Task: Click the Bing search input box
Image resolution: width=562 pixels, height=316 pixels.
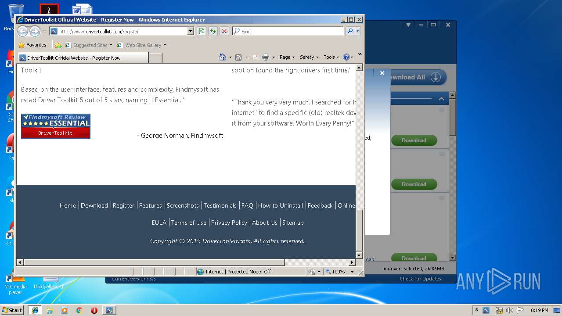Action: pyautogui.click(x=288, y=31)
